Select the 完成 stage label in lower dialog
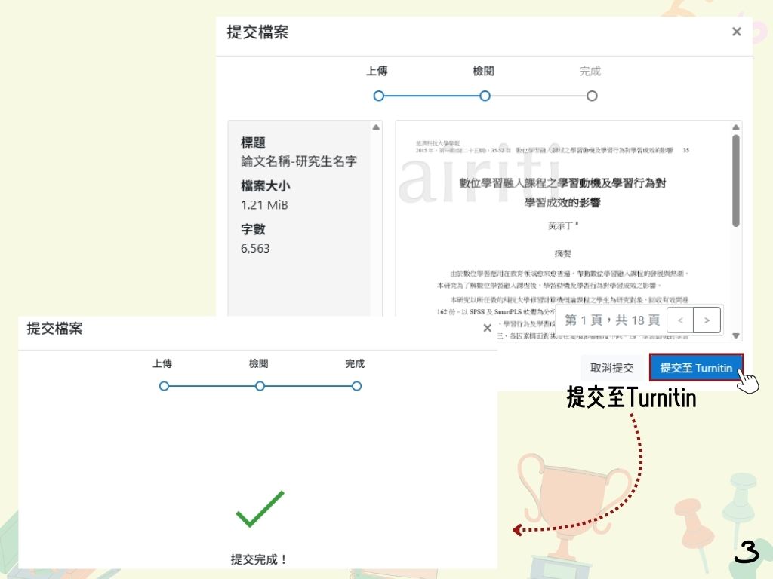 point(356,363)
